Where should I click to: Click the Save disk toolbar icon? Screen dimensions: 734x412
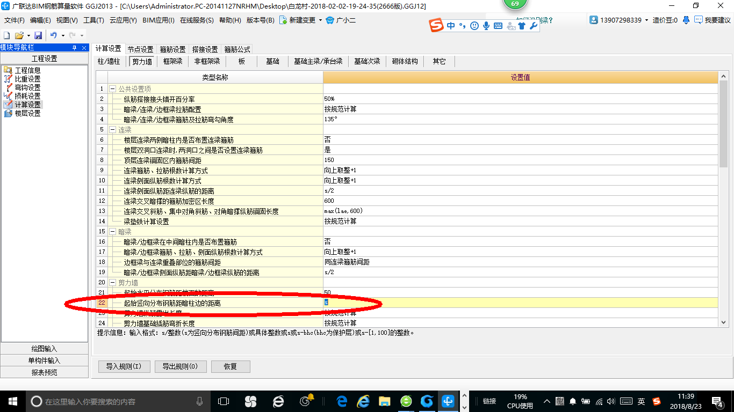coord(38,35)
